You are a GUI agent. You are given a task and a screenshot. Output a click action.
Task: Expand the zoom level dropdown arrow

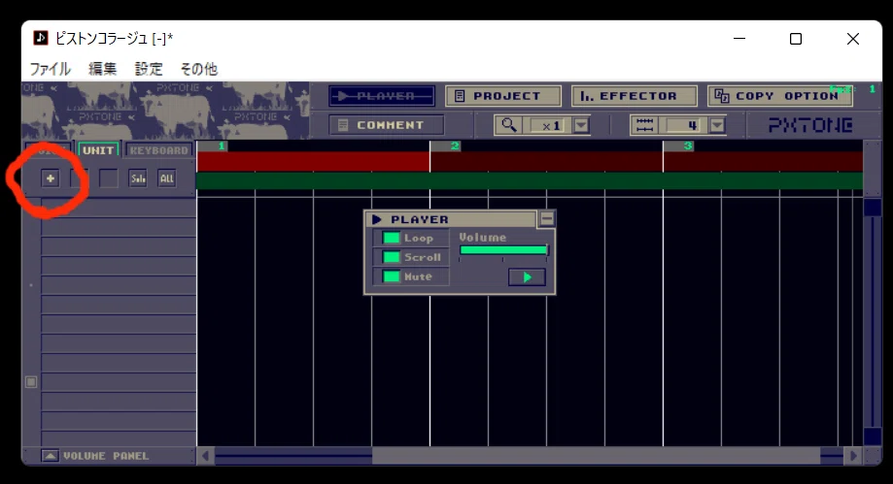click(x=581, y=125)
